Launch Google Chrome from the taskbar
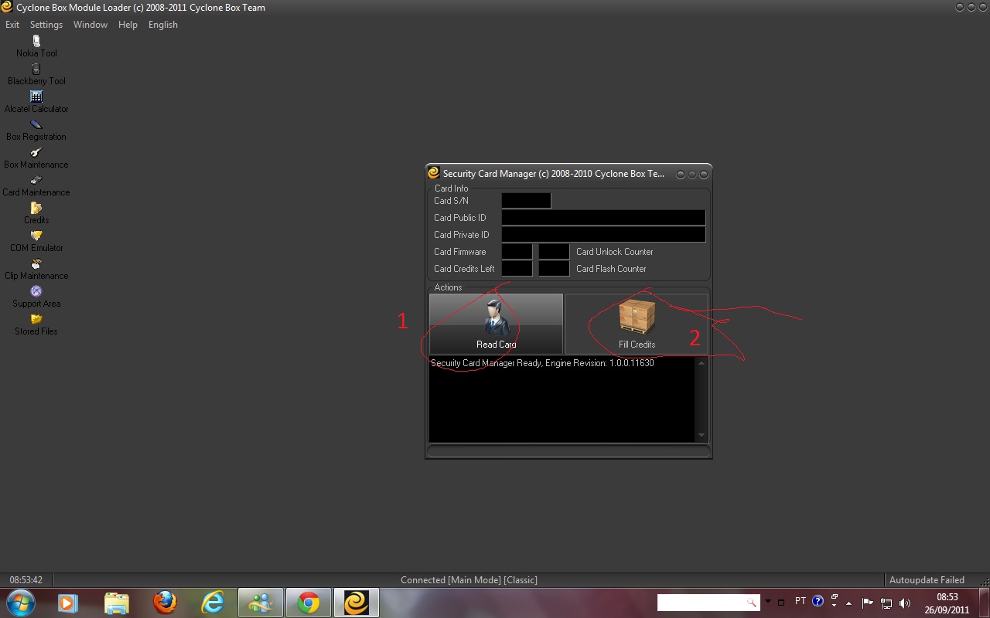990x618 pixels. pos(309,603)
